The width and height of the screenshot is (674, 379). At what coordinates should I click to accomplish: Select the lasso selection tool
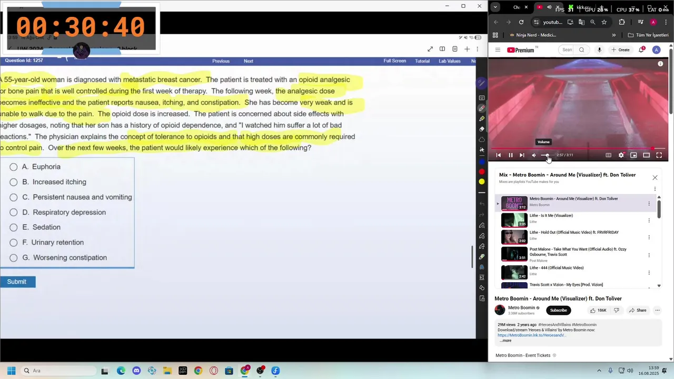[x=481, y=139]
